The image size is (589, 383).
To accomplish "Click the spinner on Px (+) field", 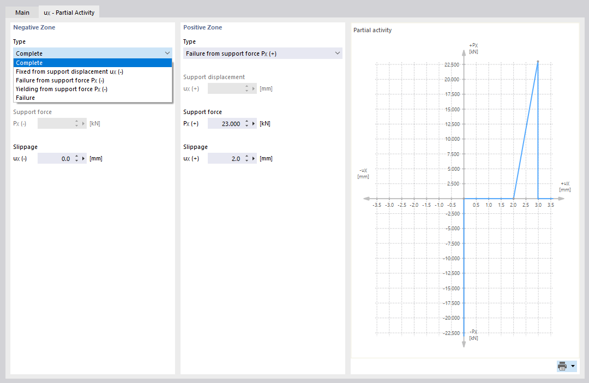I will coord(247,124).
